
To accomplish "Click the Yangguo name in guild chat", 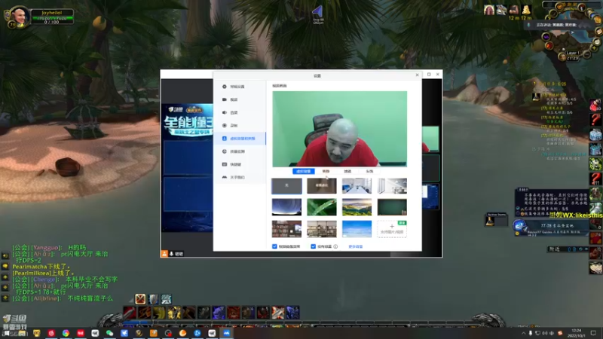I will pos(46,248).
